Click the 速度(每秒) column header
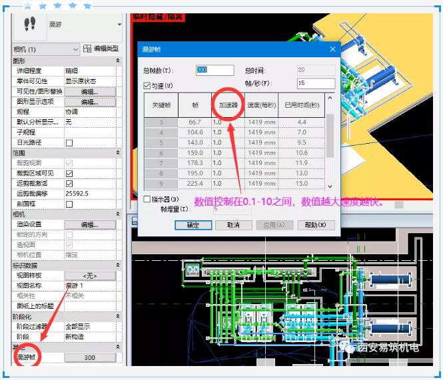 click(262, 105)
